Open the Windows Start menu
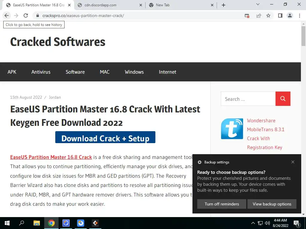 coord(7,223)
